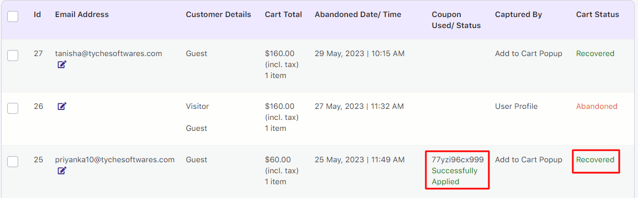
Task: Sort by the Id column header
Action: [38, 15]
